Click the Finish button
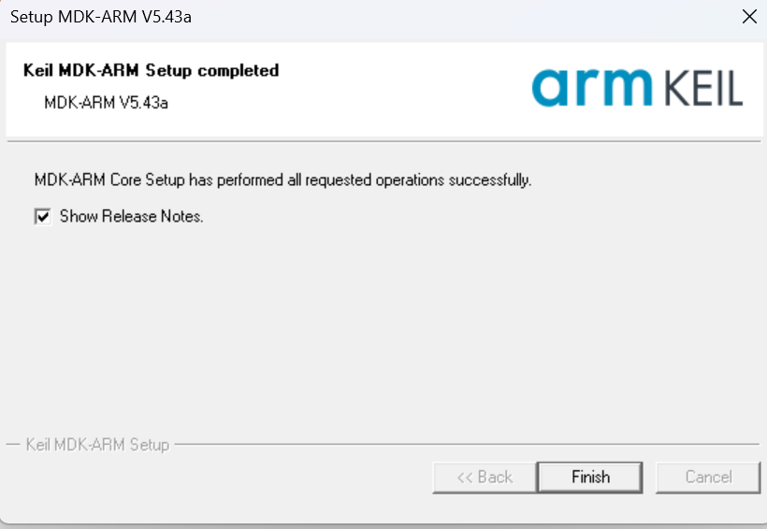Image resolution: width=767 pixels, height=529 pixels. coord(590,478)
